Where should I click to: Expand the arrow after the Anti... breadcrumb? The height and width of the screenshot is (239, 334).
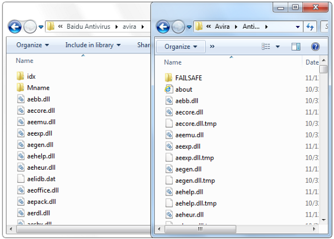[266, 27]
